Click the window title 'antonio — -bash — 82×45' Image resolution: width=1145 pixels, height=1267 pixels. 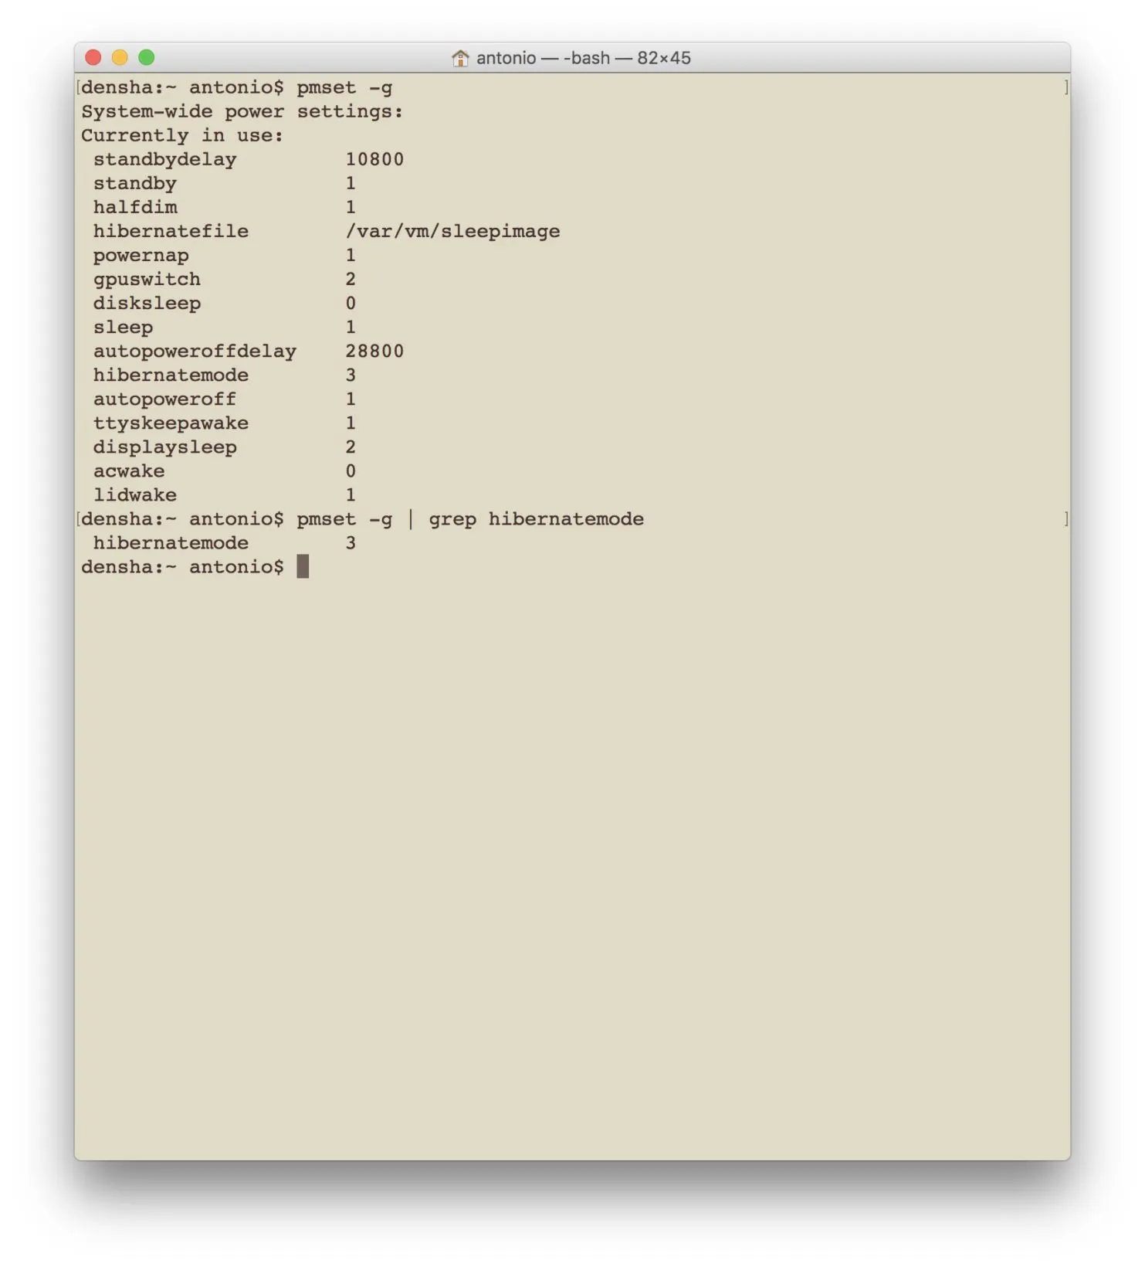[583, 58]
